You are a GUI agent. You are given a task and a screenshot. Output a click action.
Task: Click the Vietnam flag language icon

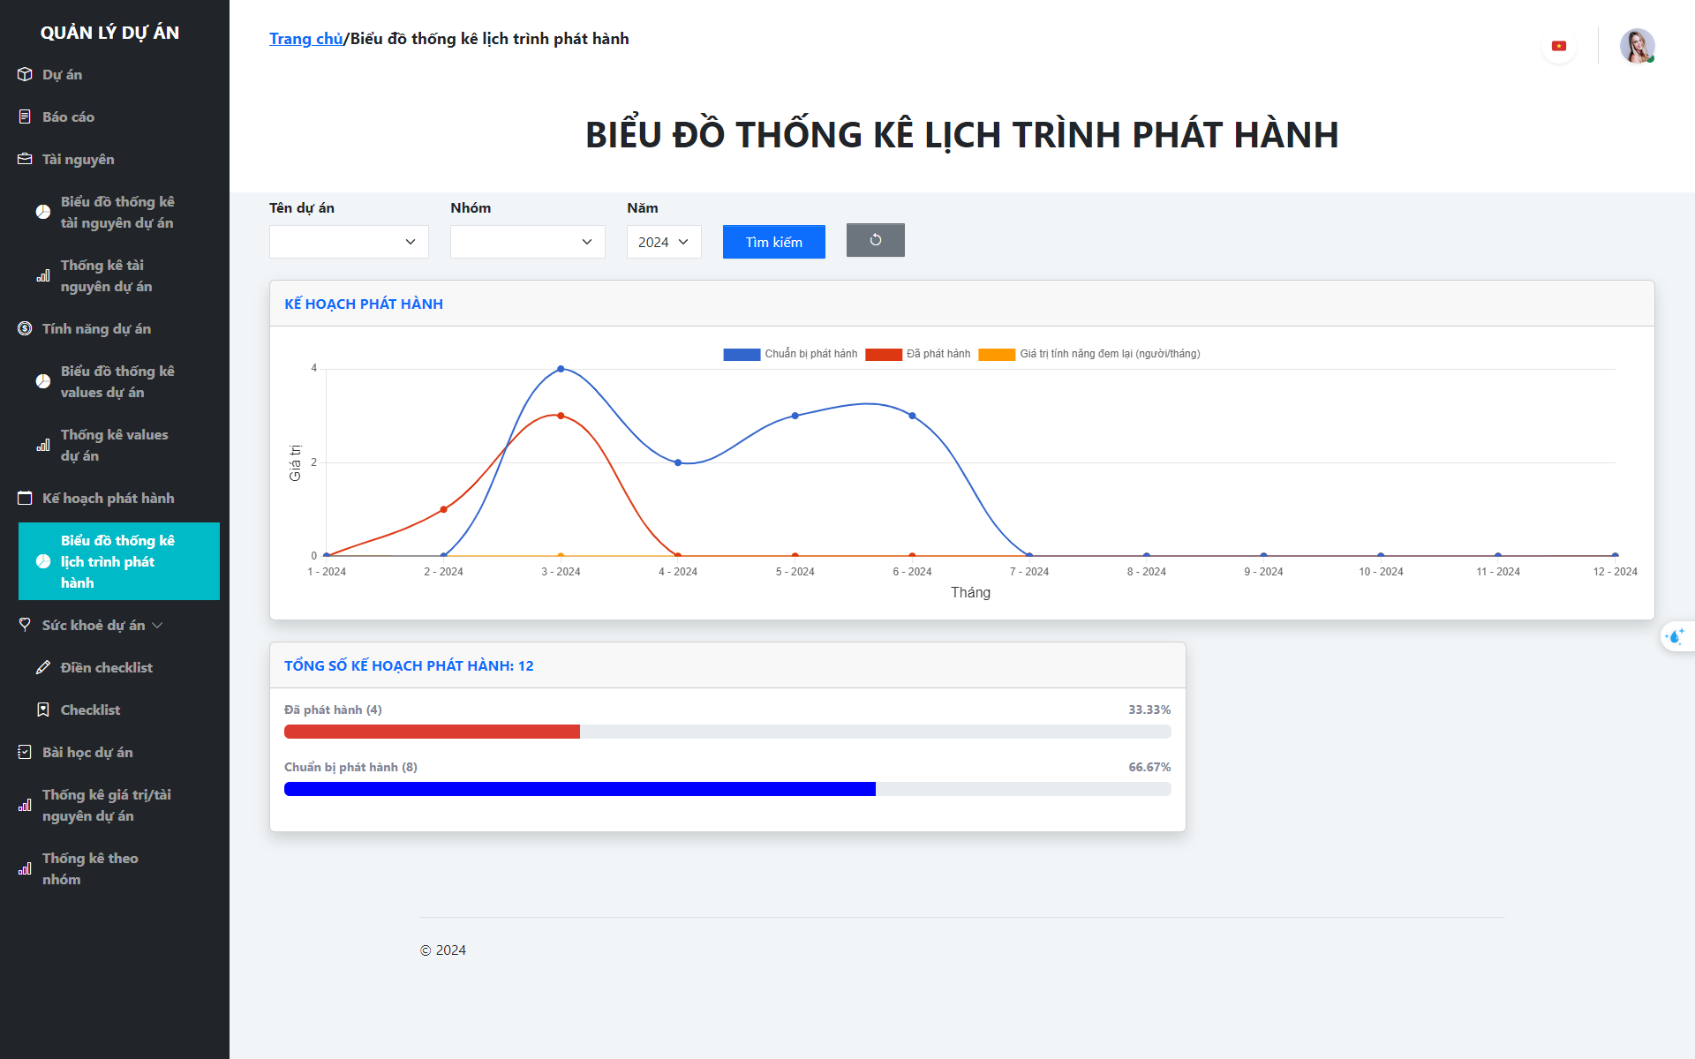[x=1559, y=46]
